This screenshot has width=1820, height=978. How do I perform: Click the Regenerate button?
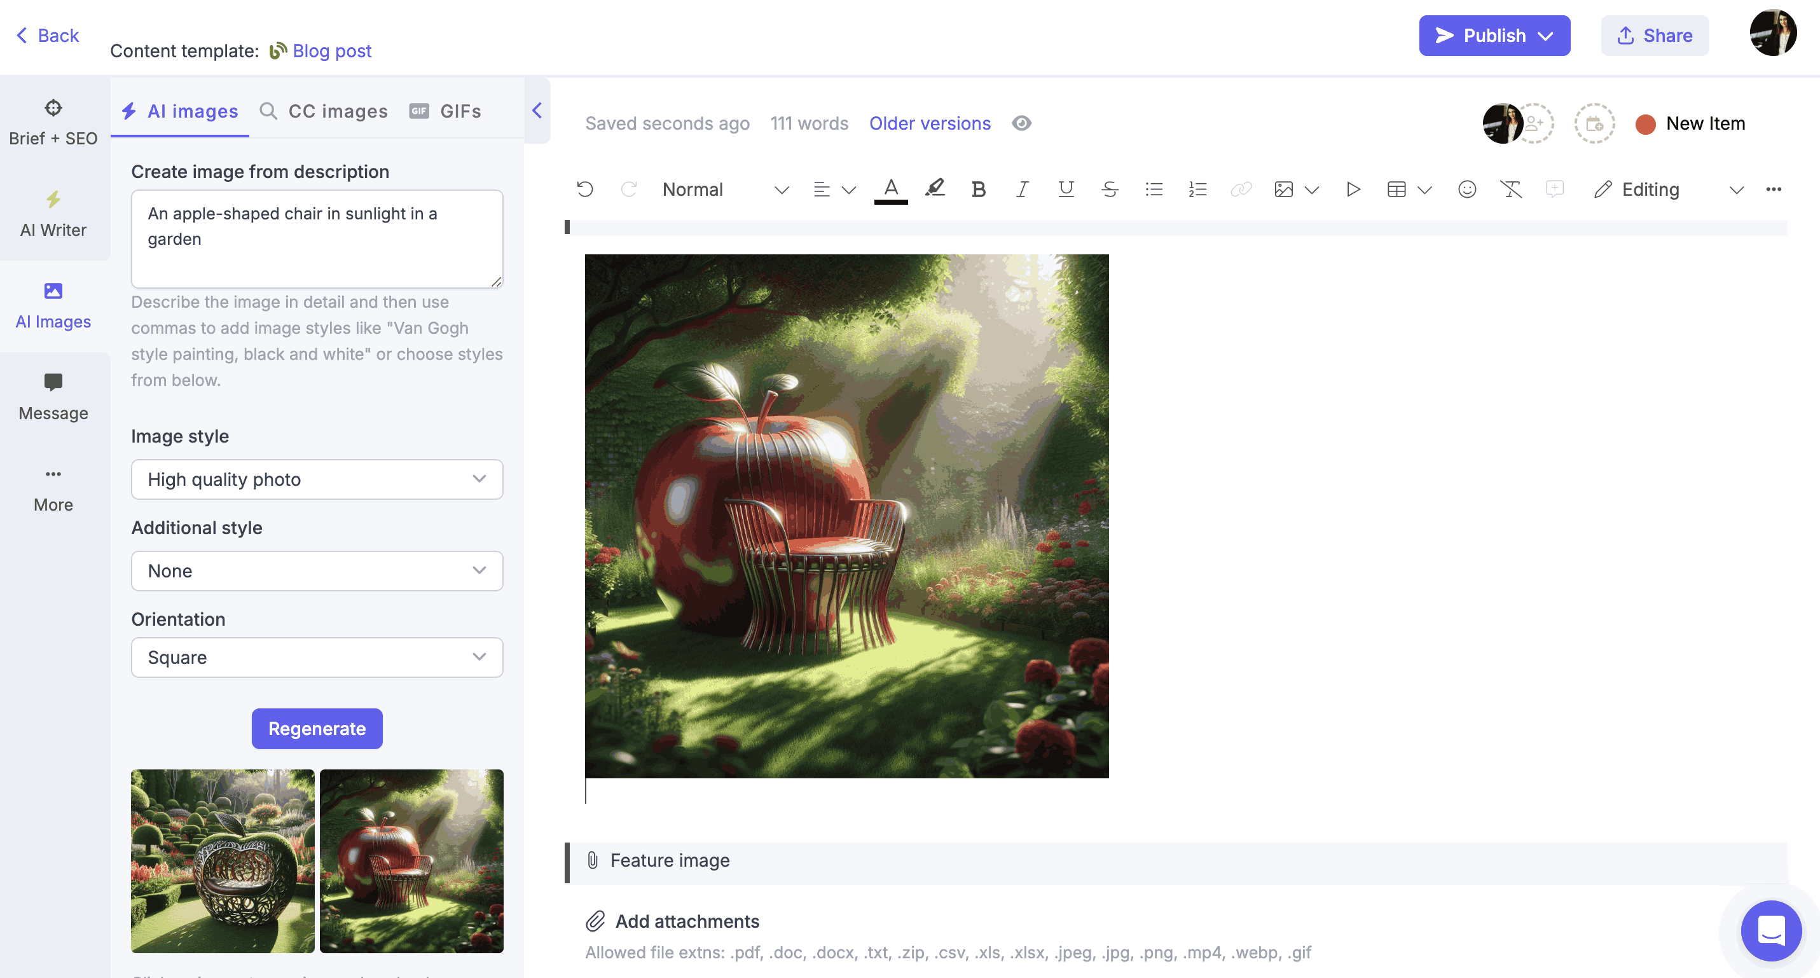(317, 729)
